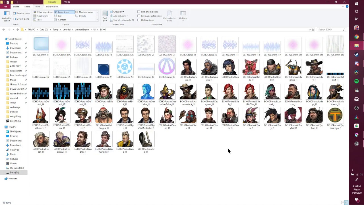Image resolution: width=364 pixels, height=205 pixels.
Task: Expand This PC tree node
Action: coord(3,127)
